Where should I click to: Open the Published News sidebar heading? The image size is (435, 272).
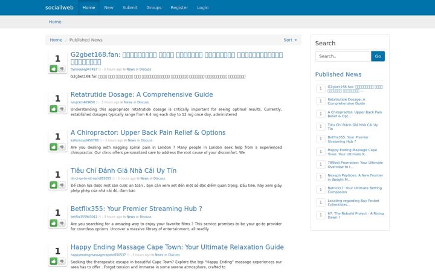coord(338,74)
